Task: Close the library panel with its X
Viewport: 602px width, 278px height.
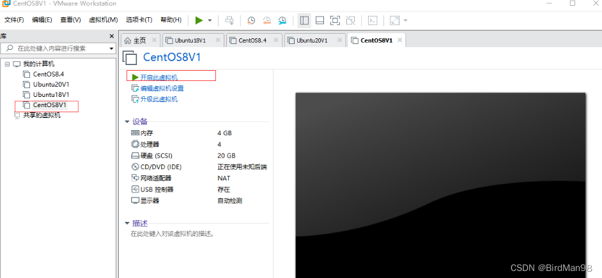Action: point(112,36)
